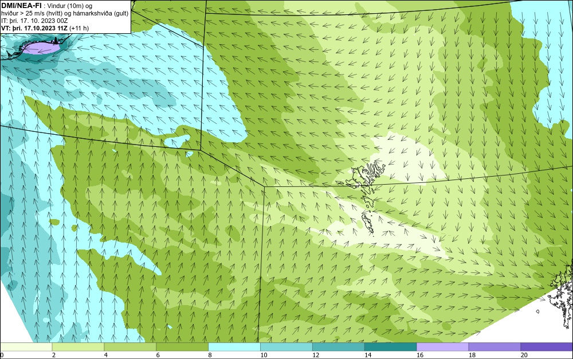Click the 14–16 m/s dark teal legend swatch
This screenshot has height=359, width=573.
[390, 346]
